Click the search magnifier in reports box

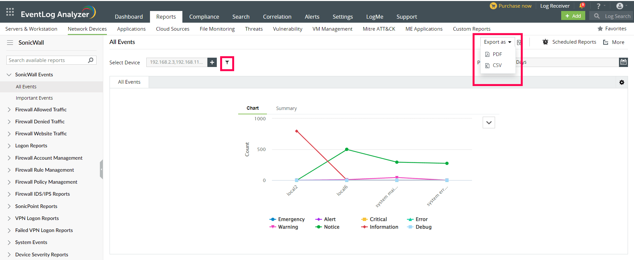91,60
